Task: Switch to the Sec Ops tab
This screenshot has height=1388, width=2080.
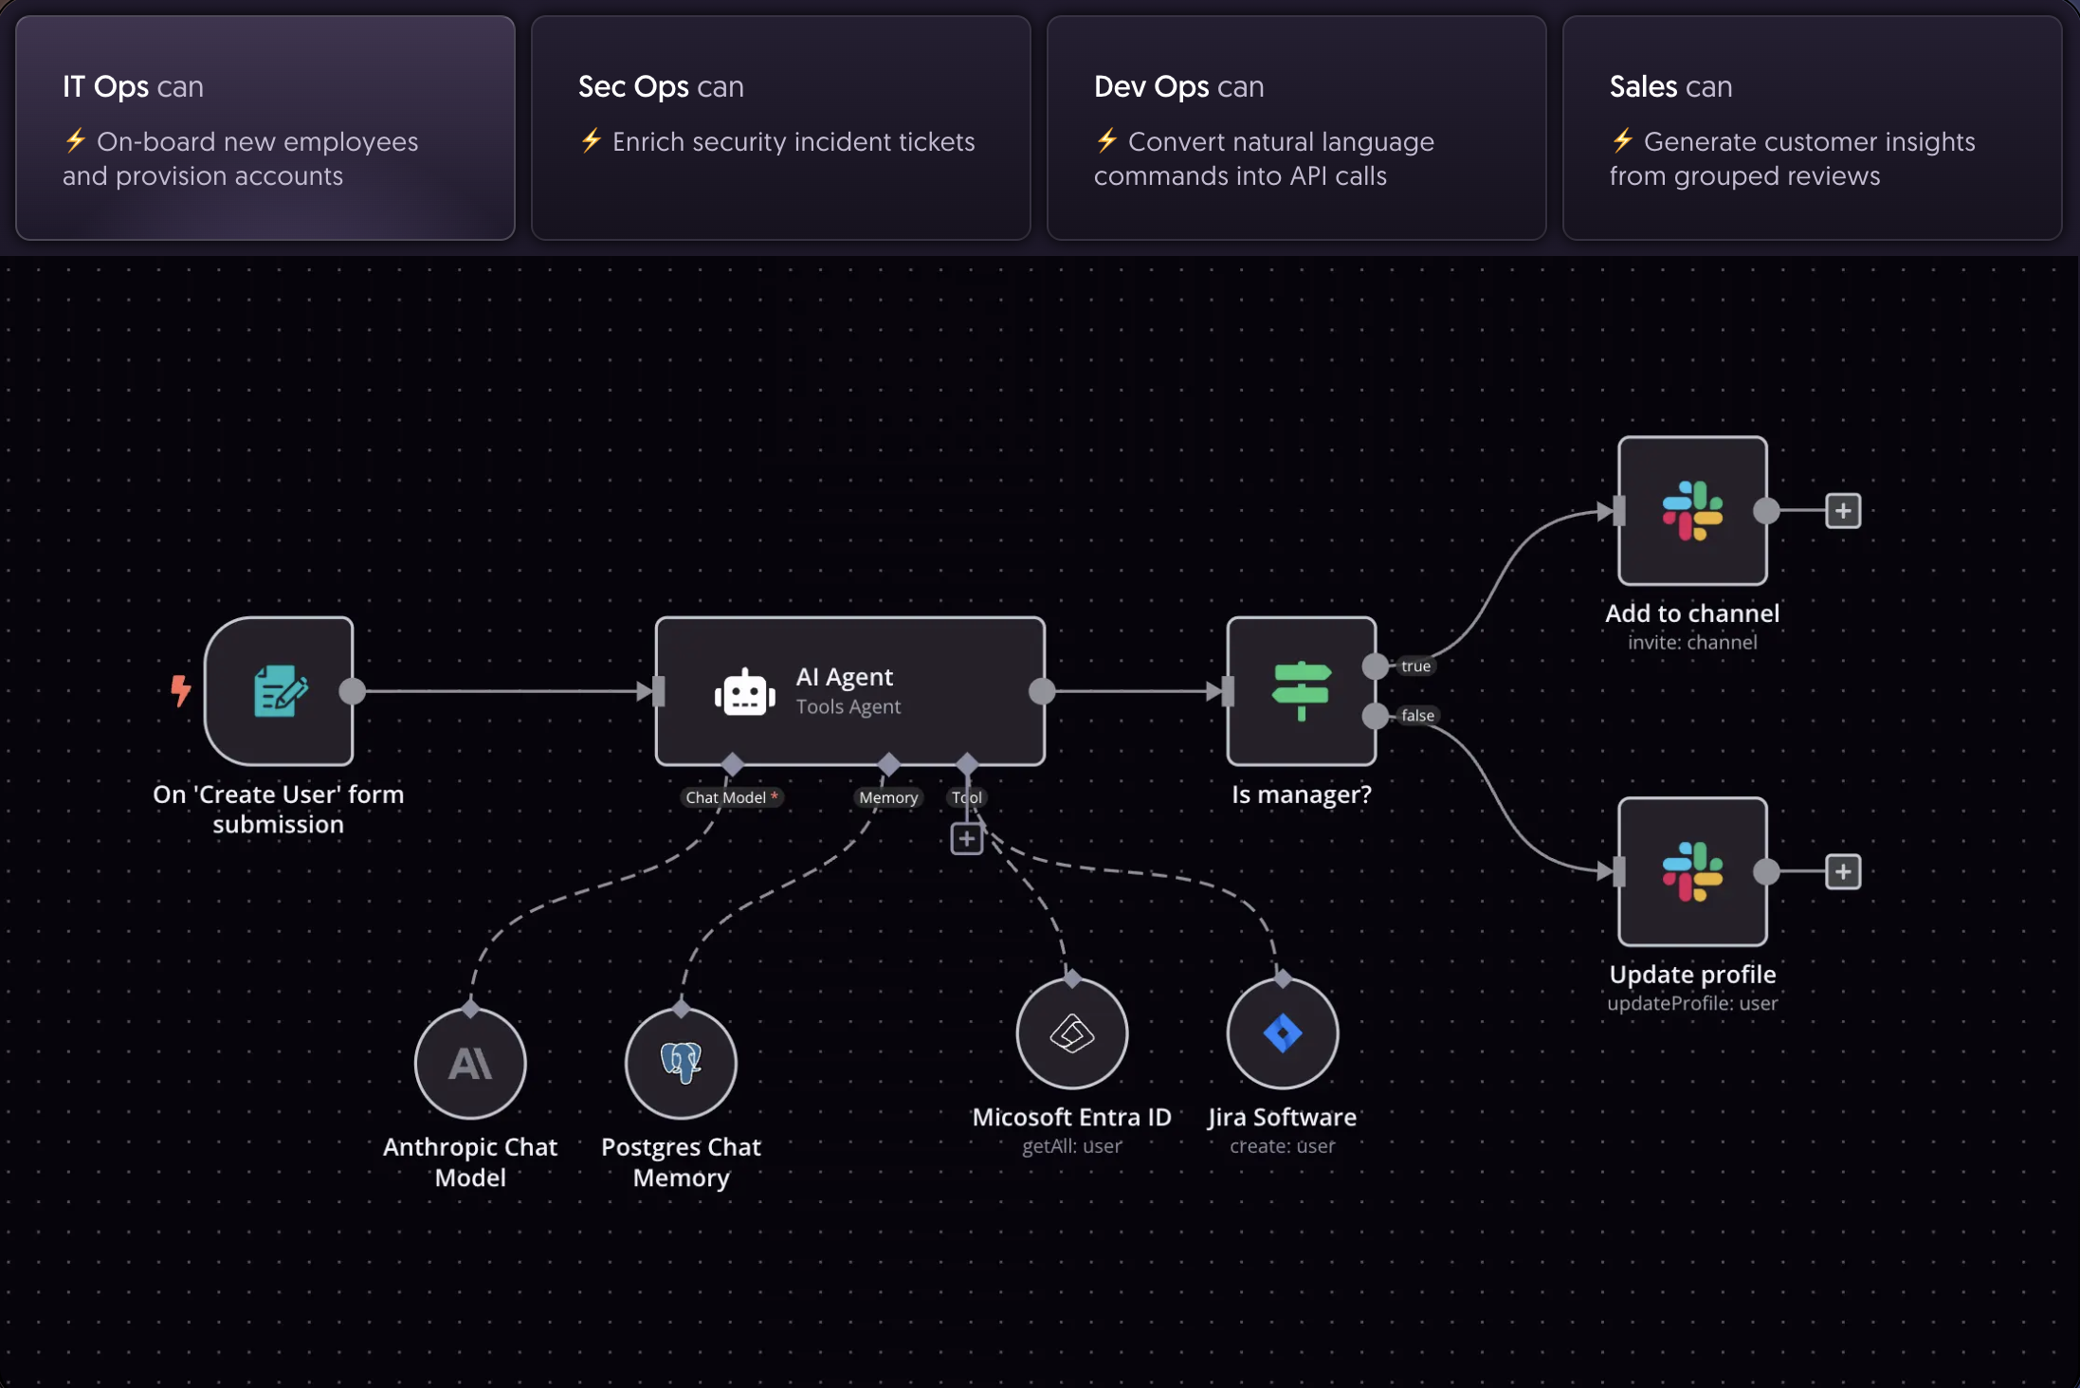Action: tap(780, 128)
